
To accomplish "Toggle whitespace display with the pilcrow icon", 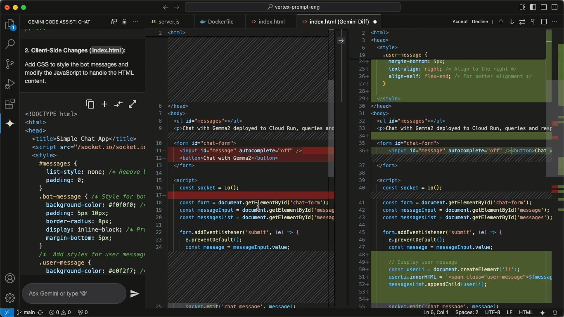I will [533, 22].
